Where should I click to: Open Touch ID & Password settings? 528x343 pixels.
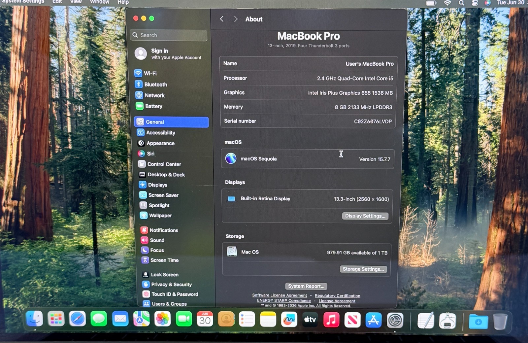(x=170, y=294)
